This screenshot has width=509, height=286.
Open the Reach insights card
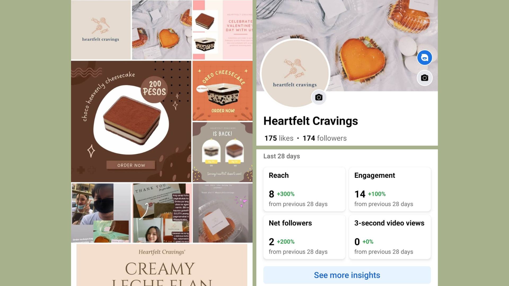[x=304, y=189]
